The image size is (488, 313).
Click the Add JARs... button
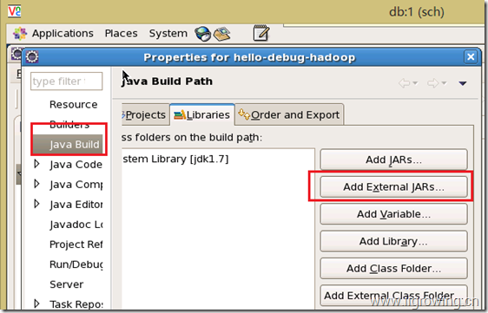pos(393,160)
